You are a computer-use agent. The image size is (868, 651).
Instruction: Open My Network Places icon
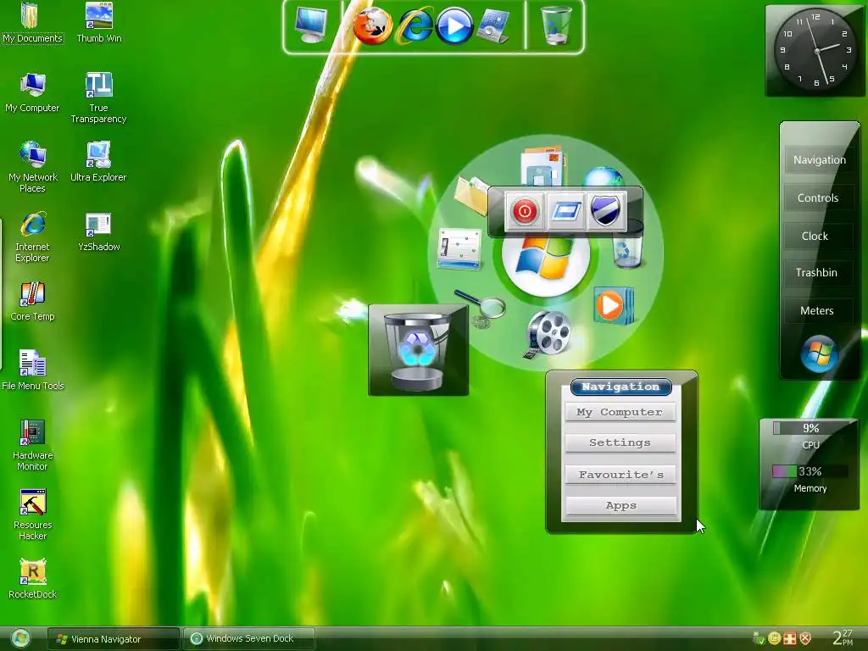[x=33, y=167]
